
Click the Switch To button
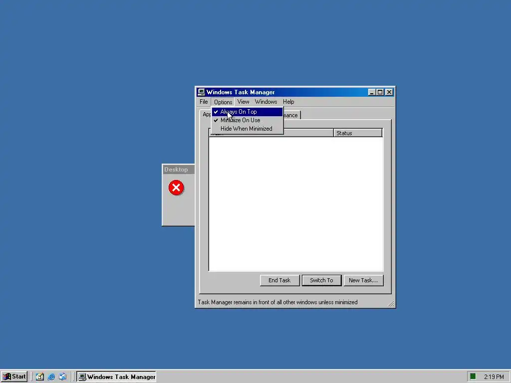click(322, 280)
